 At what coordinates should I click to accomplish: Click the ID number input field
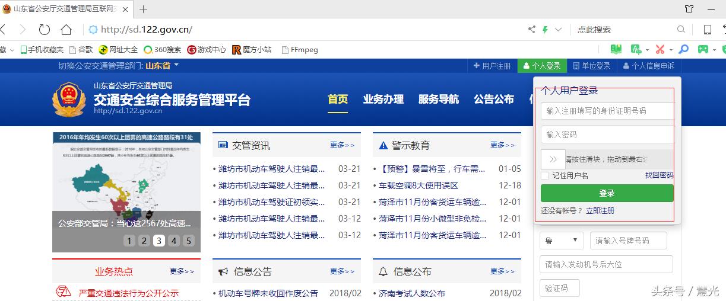pyautogui.click(x=608, y=111)
